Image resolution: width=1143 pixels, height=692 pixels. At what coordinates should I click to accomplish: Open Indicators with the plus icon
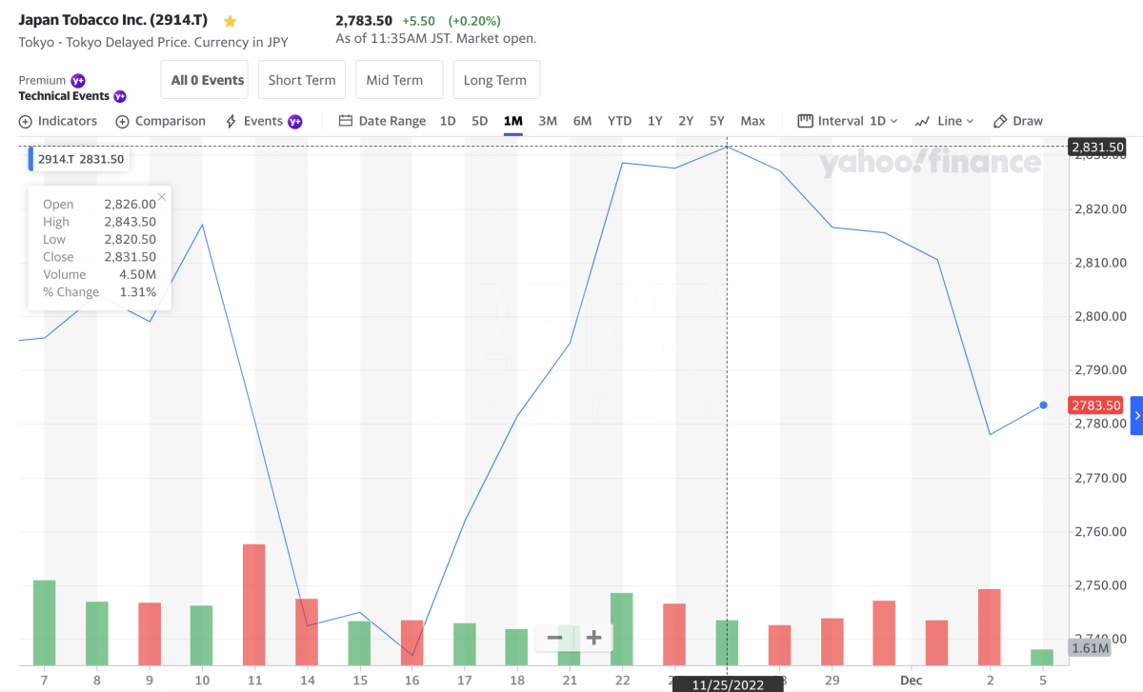[58, 121]
